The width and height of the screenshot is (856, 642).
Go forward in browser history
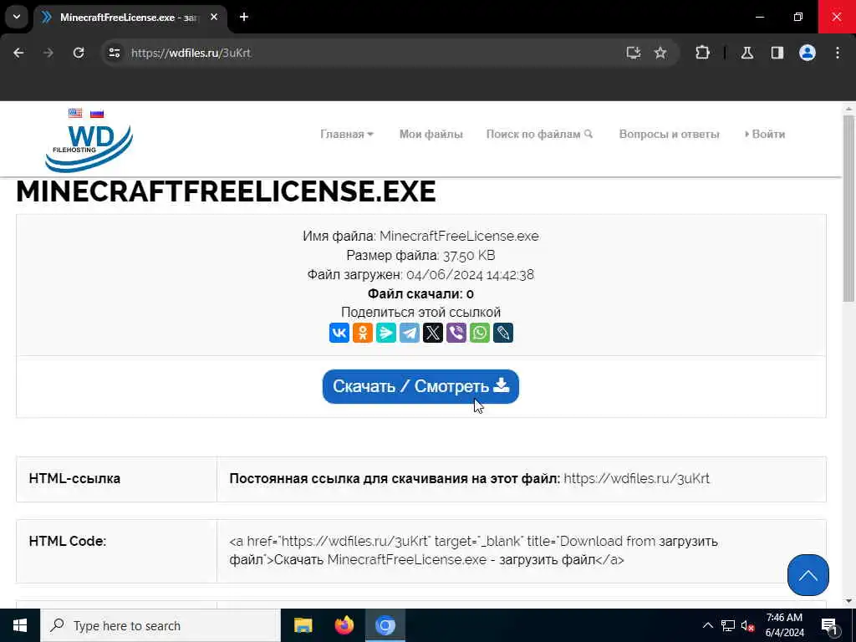pos(48,53)
